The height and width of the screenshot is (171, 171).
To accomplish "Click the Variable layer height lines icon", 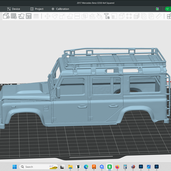I will (x=36, y=16).
